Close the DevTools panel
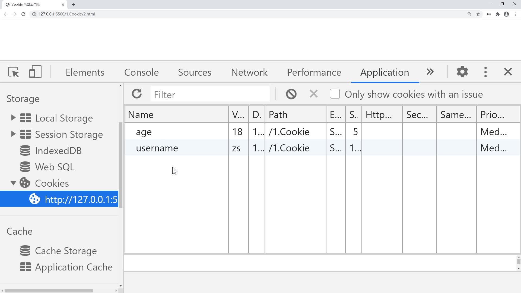521x293 pixels. 508,72
